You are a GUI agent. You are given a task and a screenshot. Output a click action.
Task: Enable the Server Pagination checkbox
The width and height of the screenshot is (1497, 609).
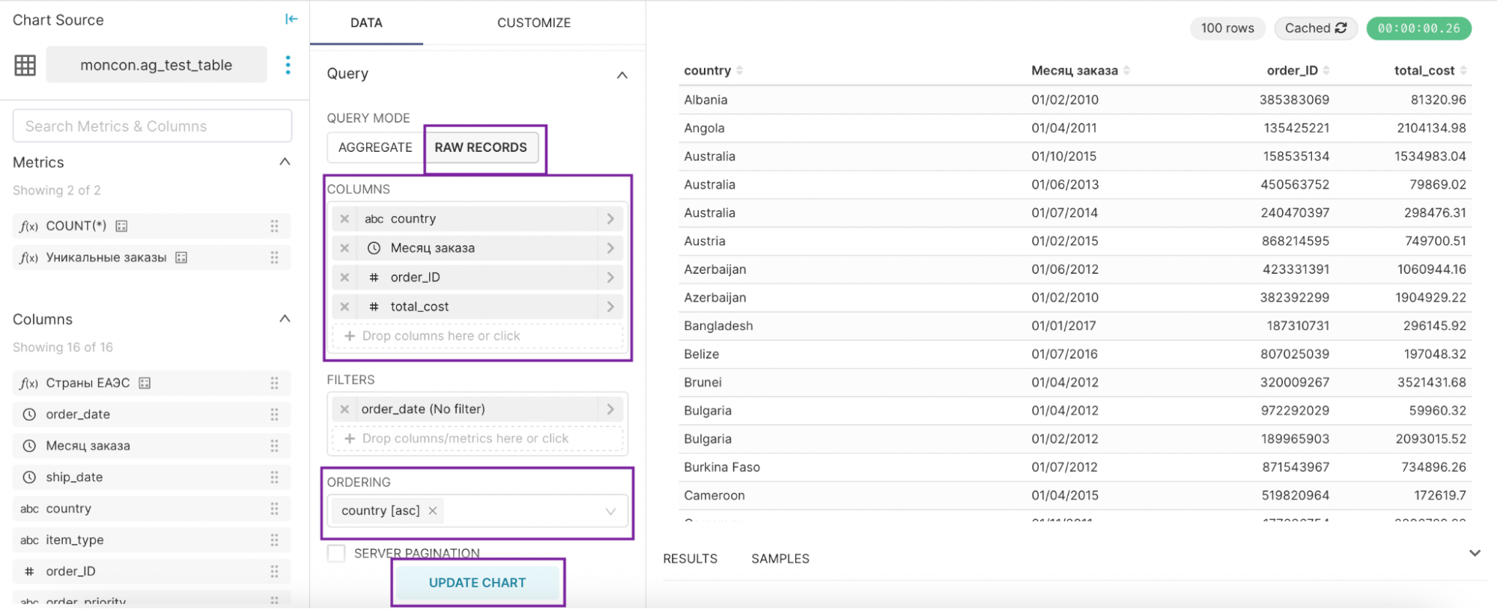[336, 554]
